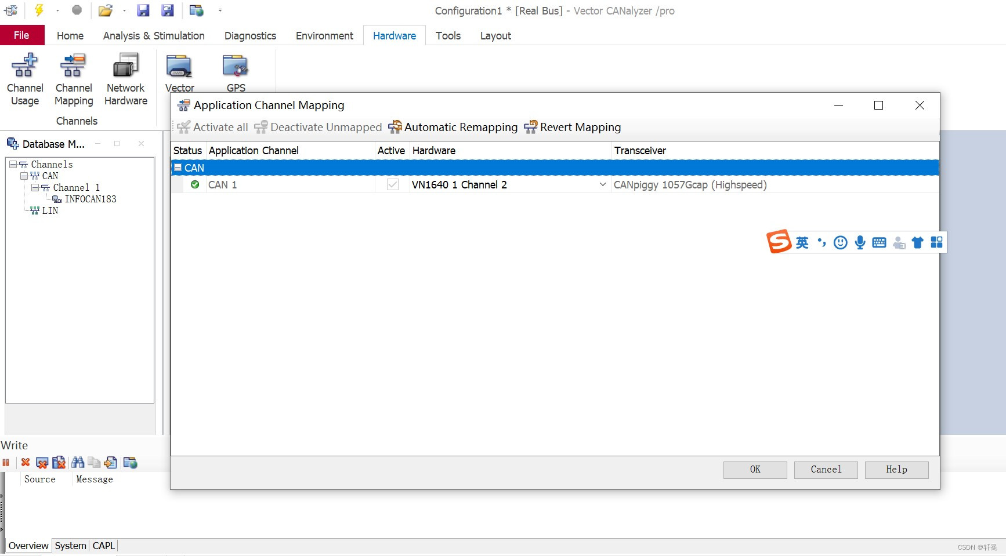Click the binoculars find icon in Write window

pos(78,463)
